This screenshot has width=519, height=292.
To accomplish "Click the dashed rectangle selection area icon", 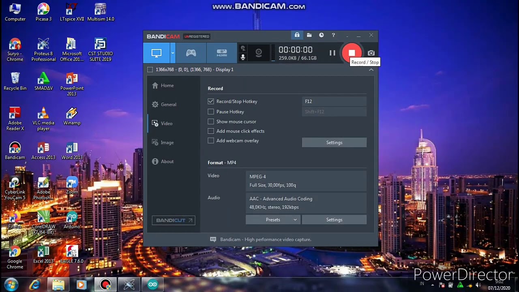I will (150, 70).
